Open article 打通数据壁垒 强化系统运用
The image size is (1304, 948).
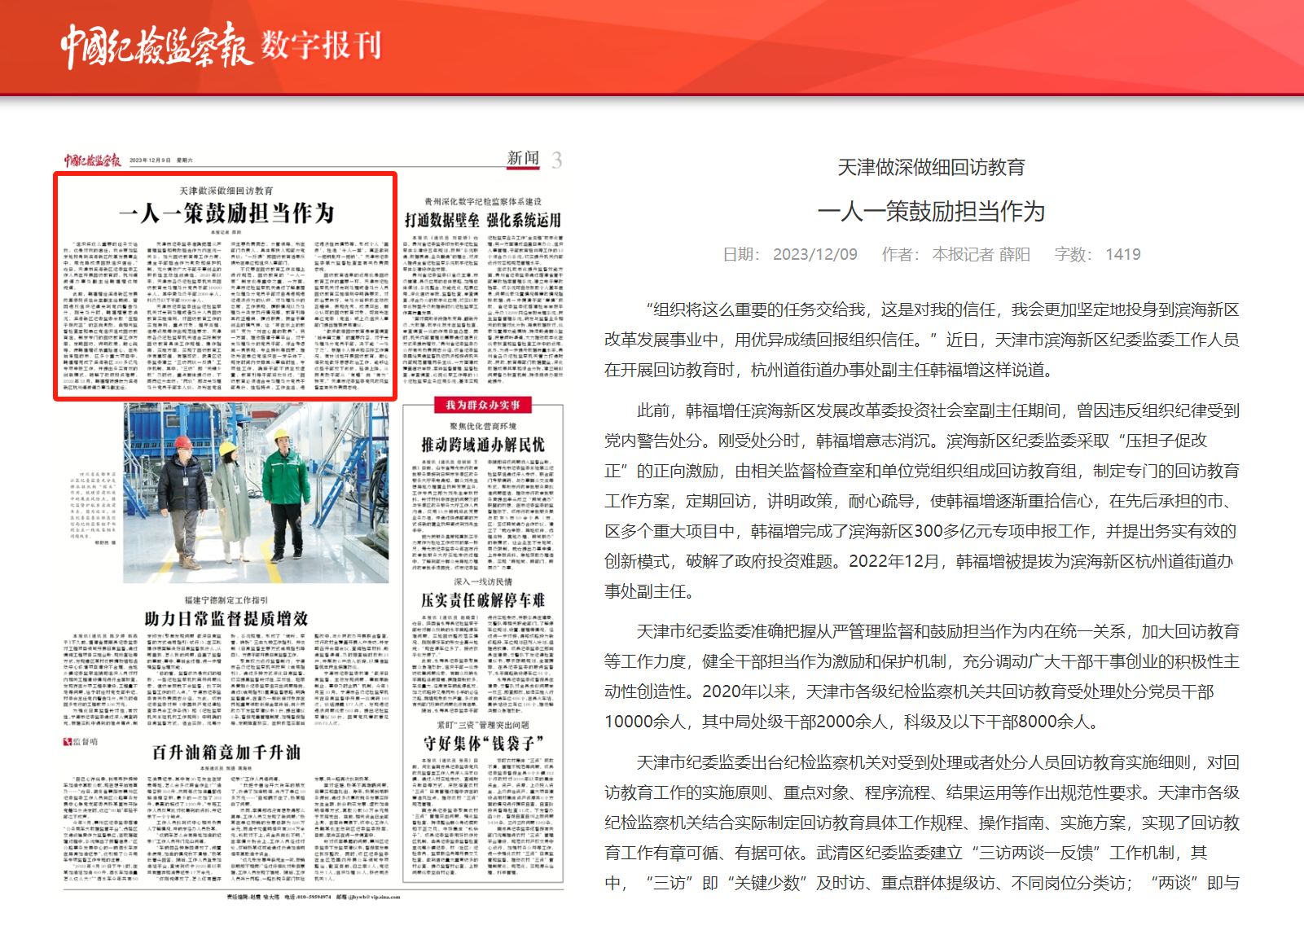coord(483,220)
